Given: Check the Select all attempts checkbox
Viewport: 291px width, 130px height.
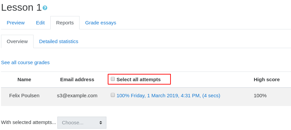Looking at the screenshot, I should (113, 79).
